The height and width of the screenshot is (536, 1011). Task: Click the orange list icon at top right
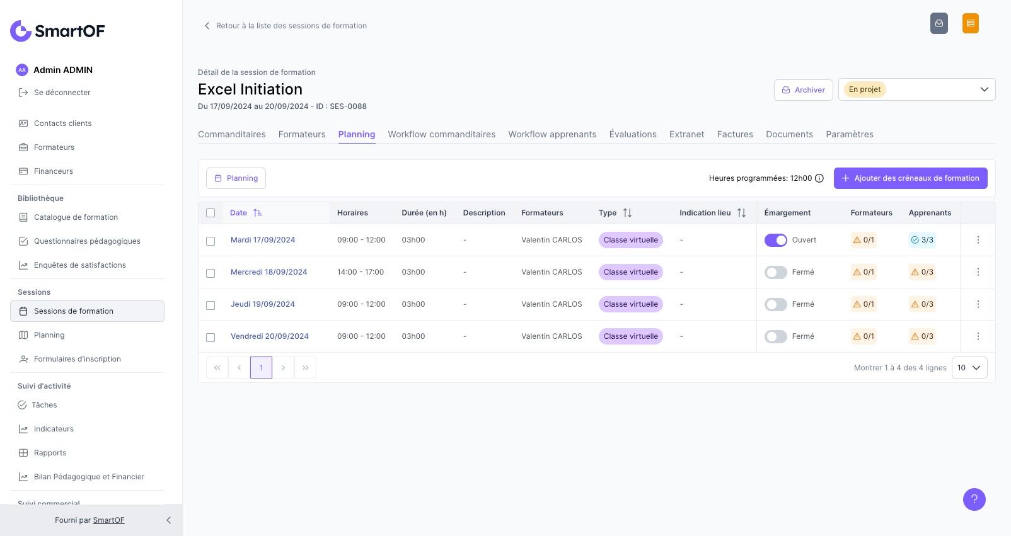point(970,23)
